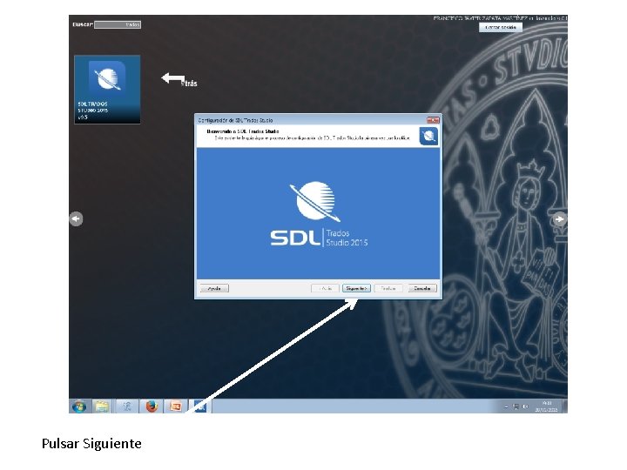Screen dimensions: 627x470
Task: Click the taskbar clock and date
Action: 547,406
